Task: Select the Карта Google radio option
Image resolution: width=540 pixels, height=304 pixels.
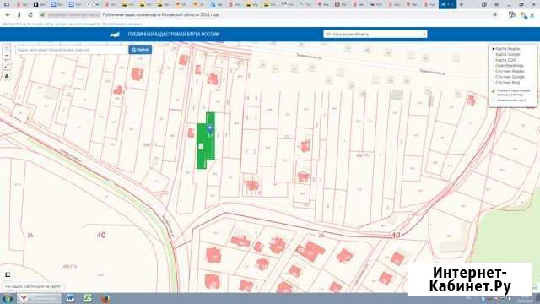Action: (x=508, y=54)
